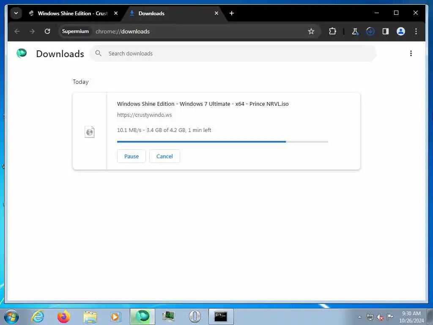Click the muted volume tray icon
The height and width of the screenshot is (325, 433).
[380, 317]
